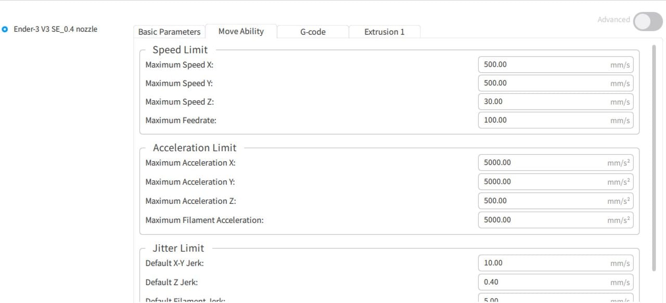Open the G-code tab
666x303 pixels.
pyautogui.click(x=313, y=32)
